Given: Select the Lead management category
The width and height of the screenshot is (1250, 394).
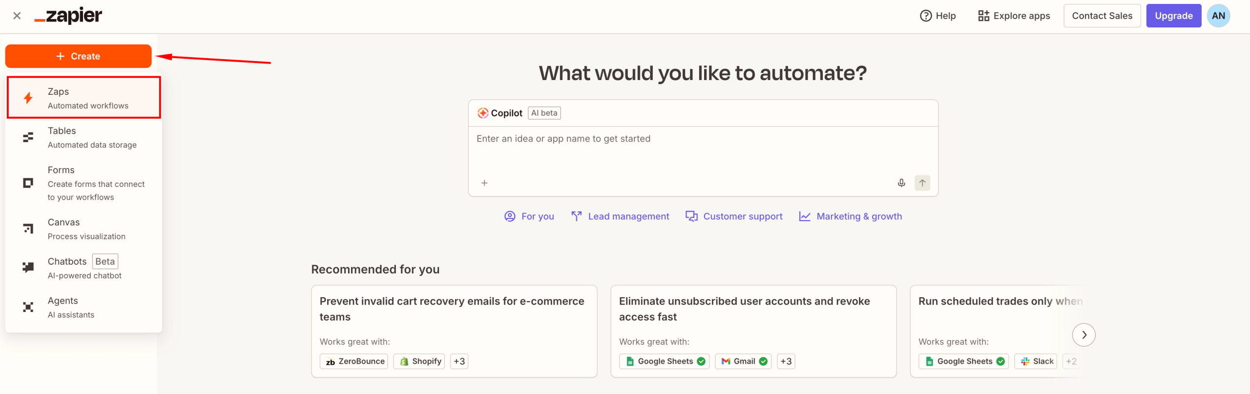Looking at the screenshot, I should click(620, 216).
